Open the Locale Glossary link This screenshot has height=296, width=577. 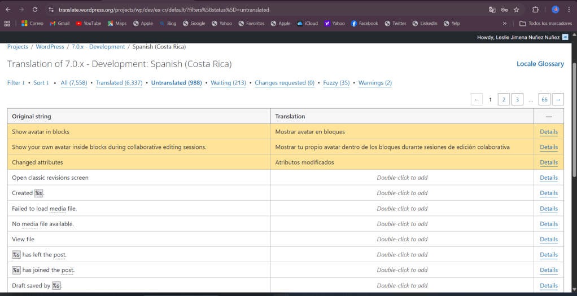pyautogui.click(x=540, y=64)
